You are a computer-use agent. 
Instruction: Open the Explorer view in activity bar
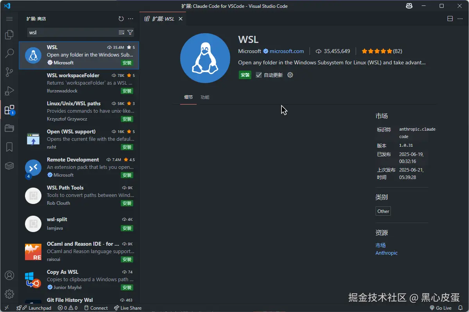click(x=9, y=35)
